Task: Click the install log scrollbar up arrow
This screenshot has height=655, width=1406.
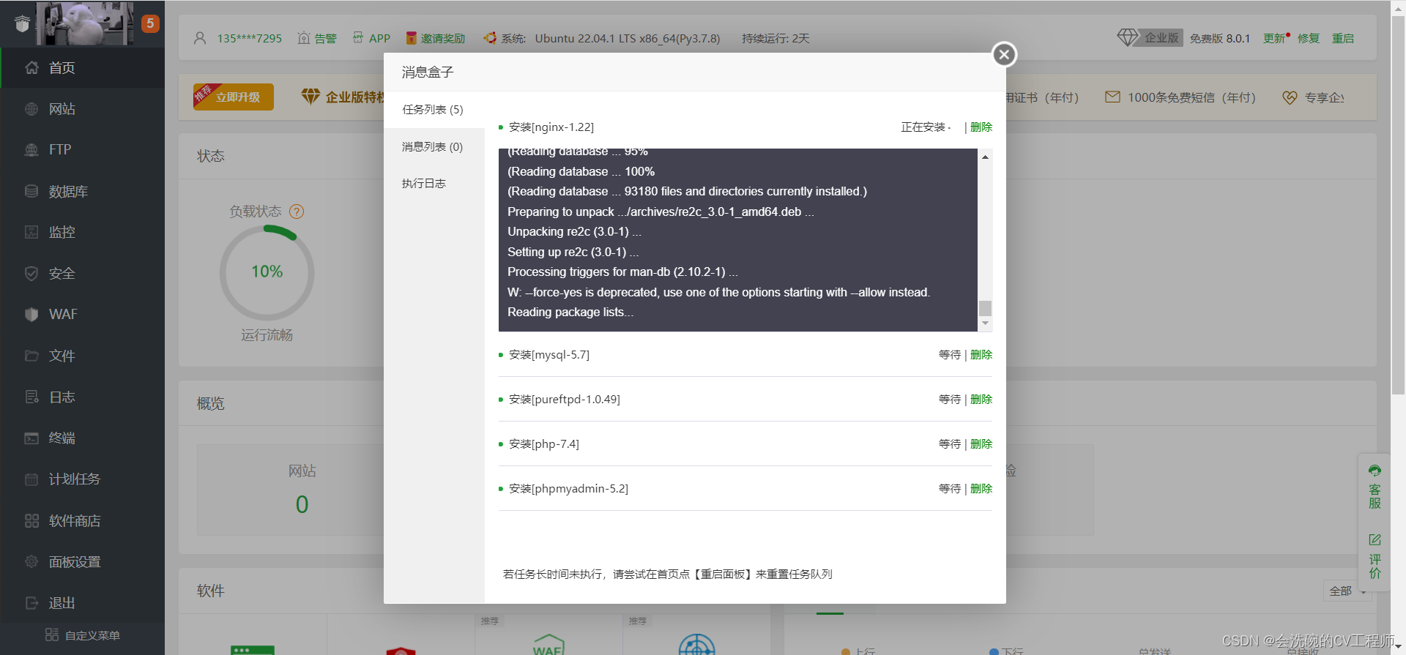Action: 986,157
